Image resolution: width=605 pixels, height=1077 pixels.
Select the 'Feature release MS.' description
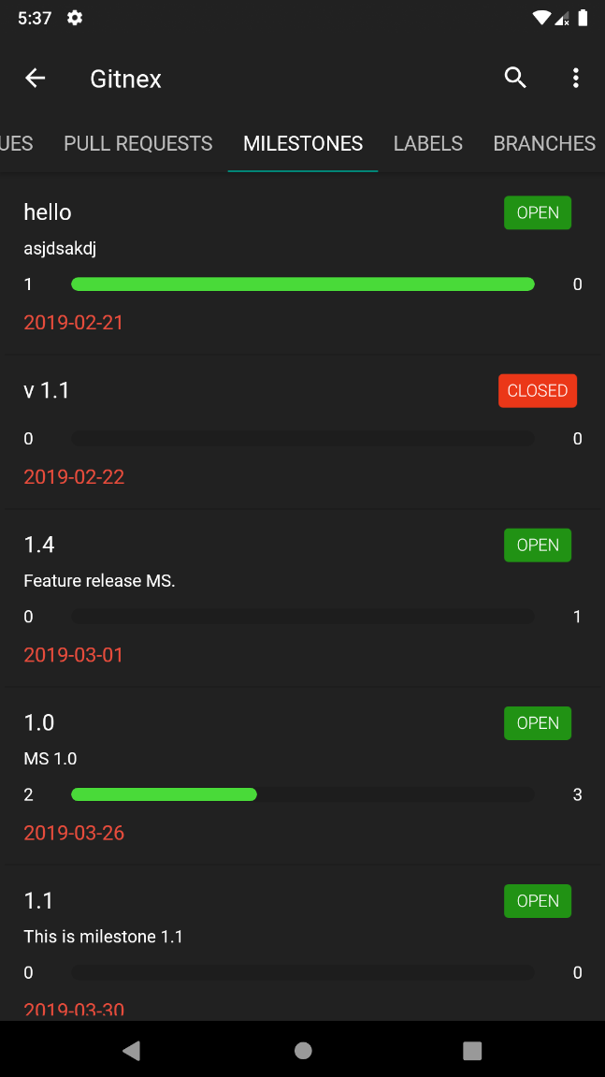click(99, 581)
